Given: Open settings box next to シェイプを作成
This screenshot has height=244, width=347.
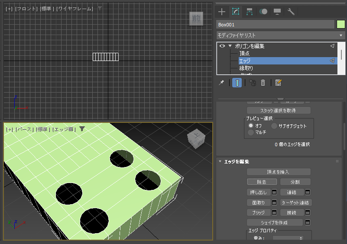Looking at the screenshot, I should pos(308,222).
